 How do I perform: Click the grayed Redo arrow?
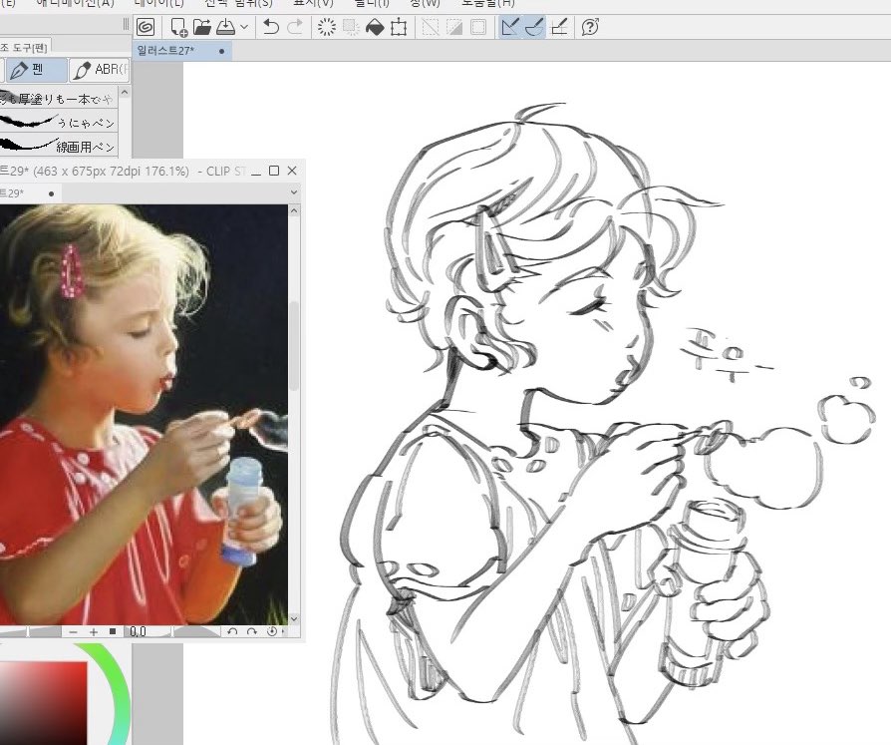coord(295,27)
